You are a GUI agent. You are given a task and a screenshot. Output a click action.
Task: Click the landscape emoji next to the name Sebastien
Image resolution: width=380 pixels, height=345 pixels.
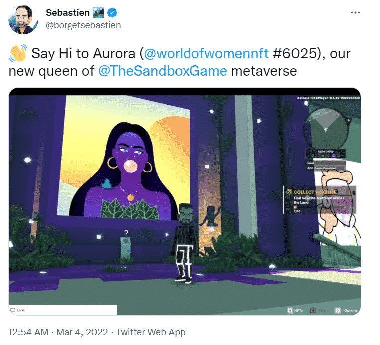coord(98,13)
